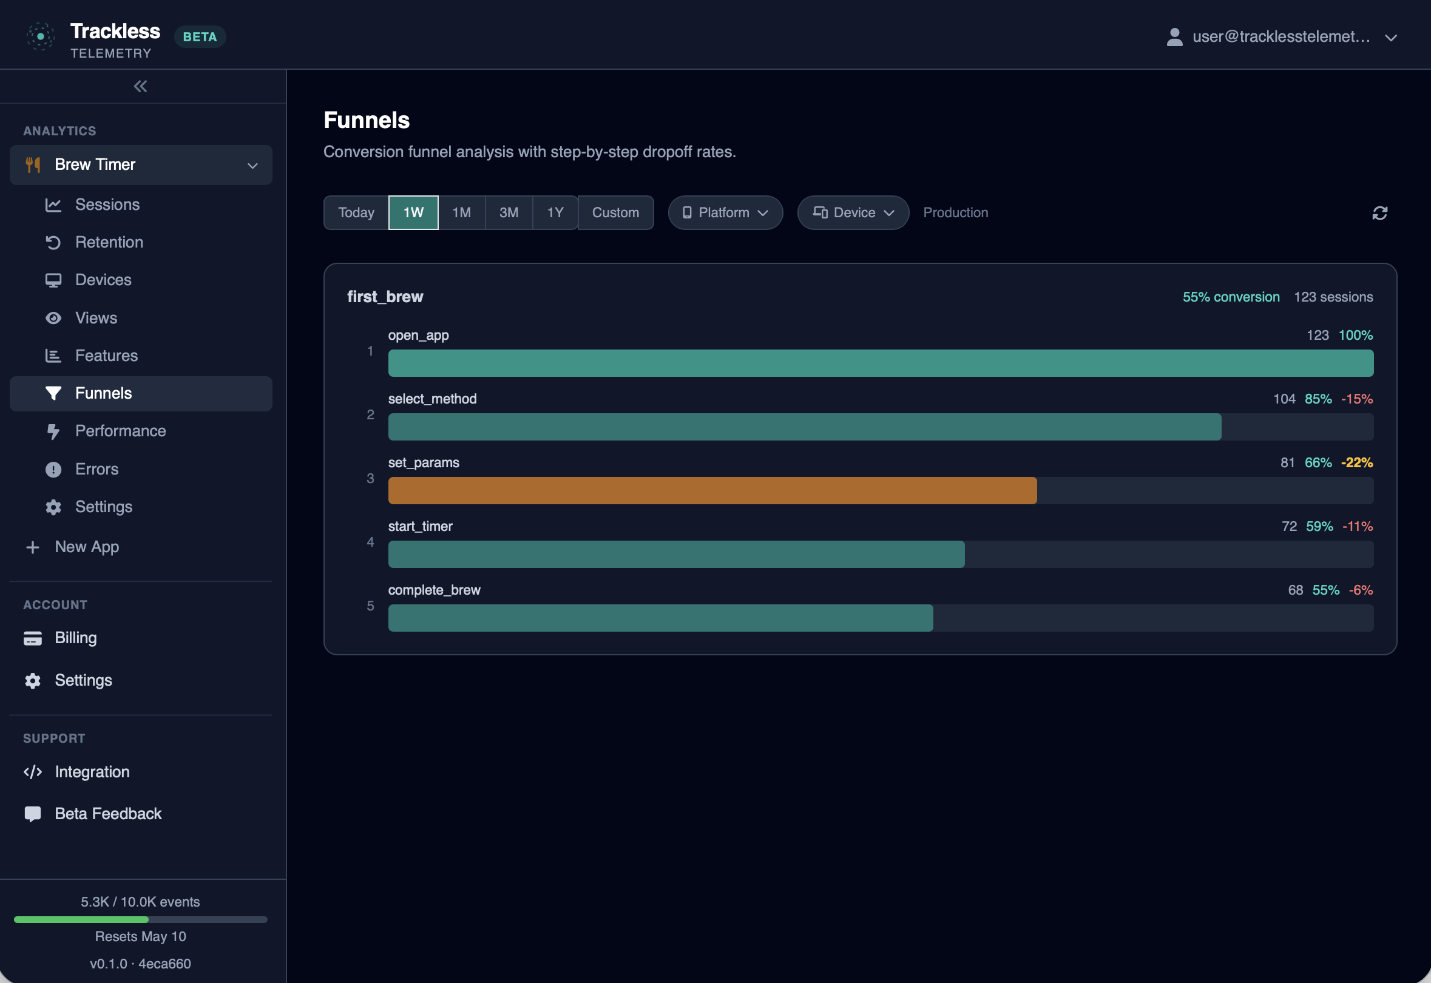Screen dimensions: 1431x983
Task: Click the Sessions chart icon
Action: [53, 205]
